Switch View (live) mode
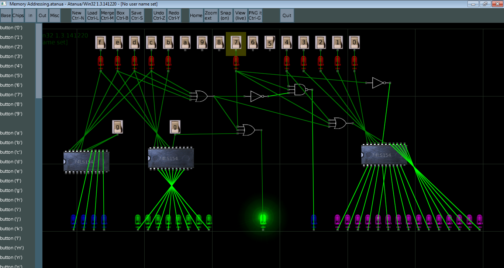 [x=240, y=15]
